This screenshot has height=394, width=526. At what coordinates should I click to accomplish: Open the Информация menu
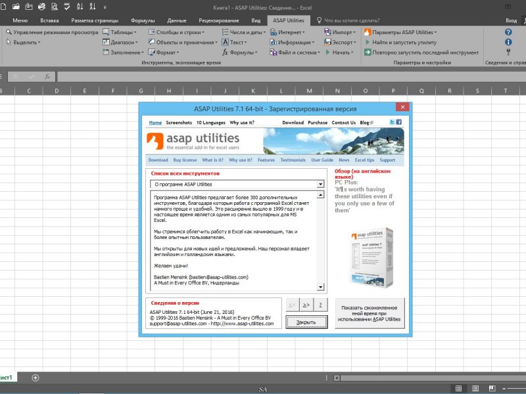[292, 42]
